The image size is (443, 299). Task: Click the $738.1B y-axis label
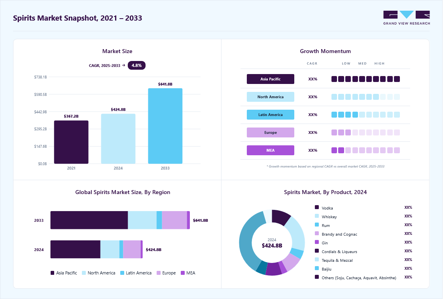click(40, 77)
